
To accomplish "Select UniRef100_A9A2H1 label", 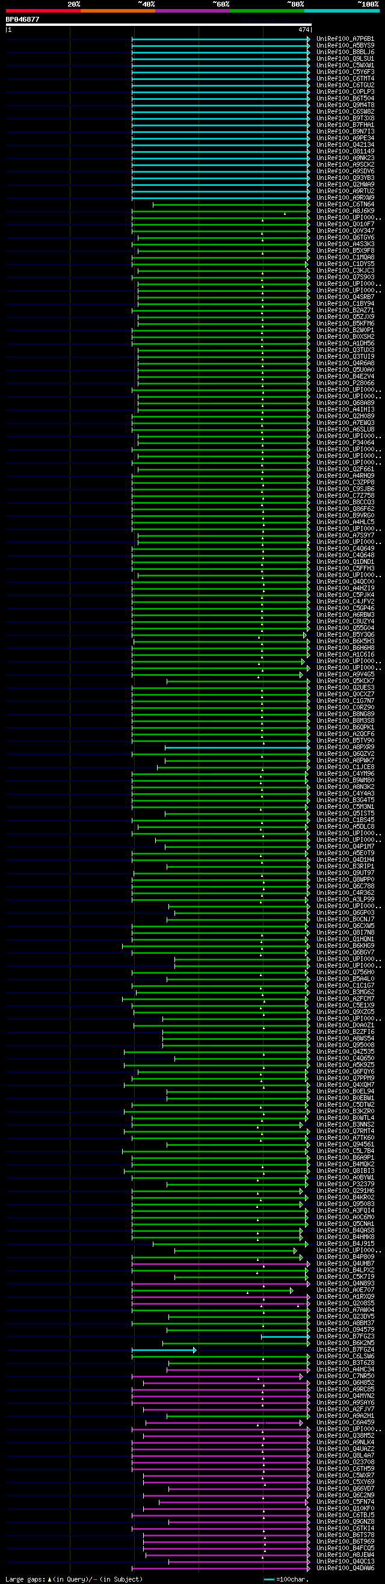I will point(345,1416).
